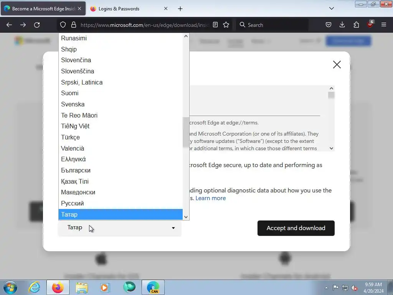The width and height of the screenshot is (393, 295).
Task: Pick Srpski, Latinica language option
Action: tap(121, 82)
